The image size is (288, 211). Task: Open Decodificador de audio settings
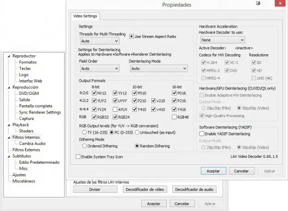click(195, 189)
